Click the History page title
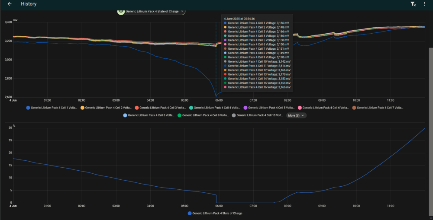The image size is (433, 220). click(x=29, y=4)
